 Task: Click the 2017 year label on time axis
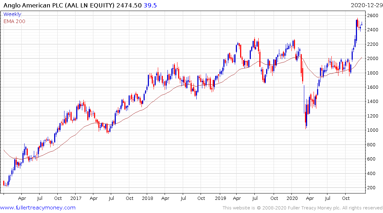click(x=76, y=198)
